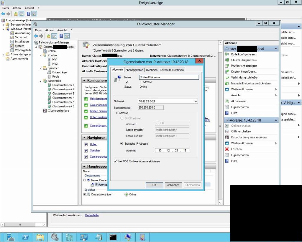Click the back arrow in Ereignisanzeige toolbar

3,14
